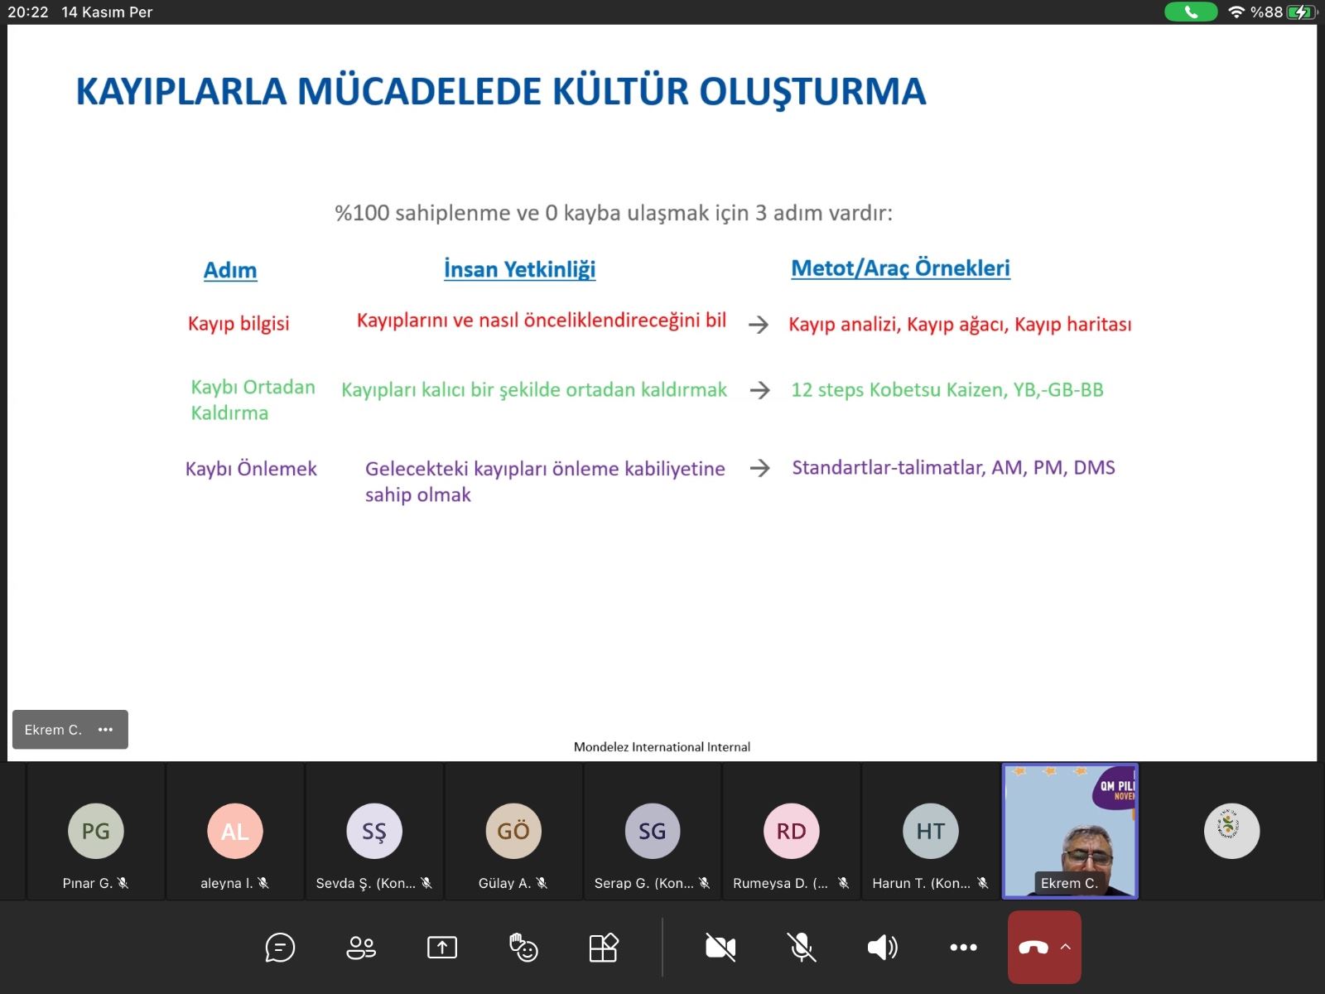Tap the green active call indicator
Image resolution: width=1325 pixels, height=994 pixels.
(1190, 12)
